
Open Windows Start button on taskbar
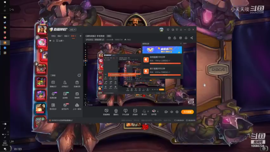click(x=5, y=2)
